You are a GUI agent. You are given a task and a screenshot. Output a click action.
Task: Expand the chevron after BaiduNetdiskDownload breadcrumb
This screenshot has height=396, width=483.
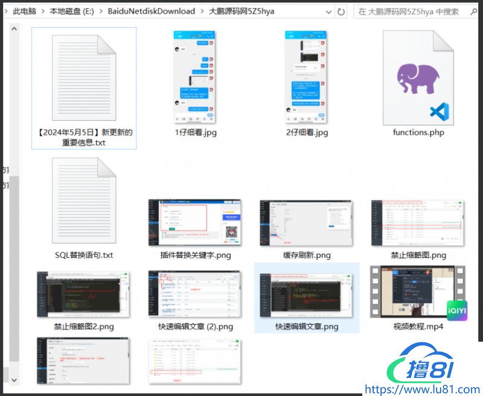(202, 11)
